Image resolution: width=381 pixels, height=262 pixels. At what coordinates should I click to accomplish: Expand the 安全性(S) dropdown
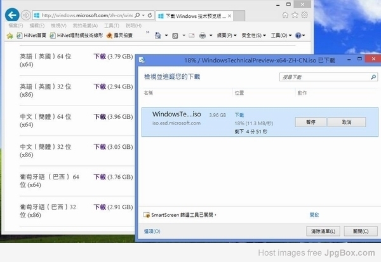coord(254,36)
